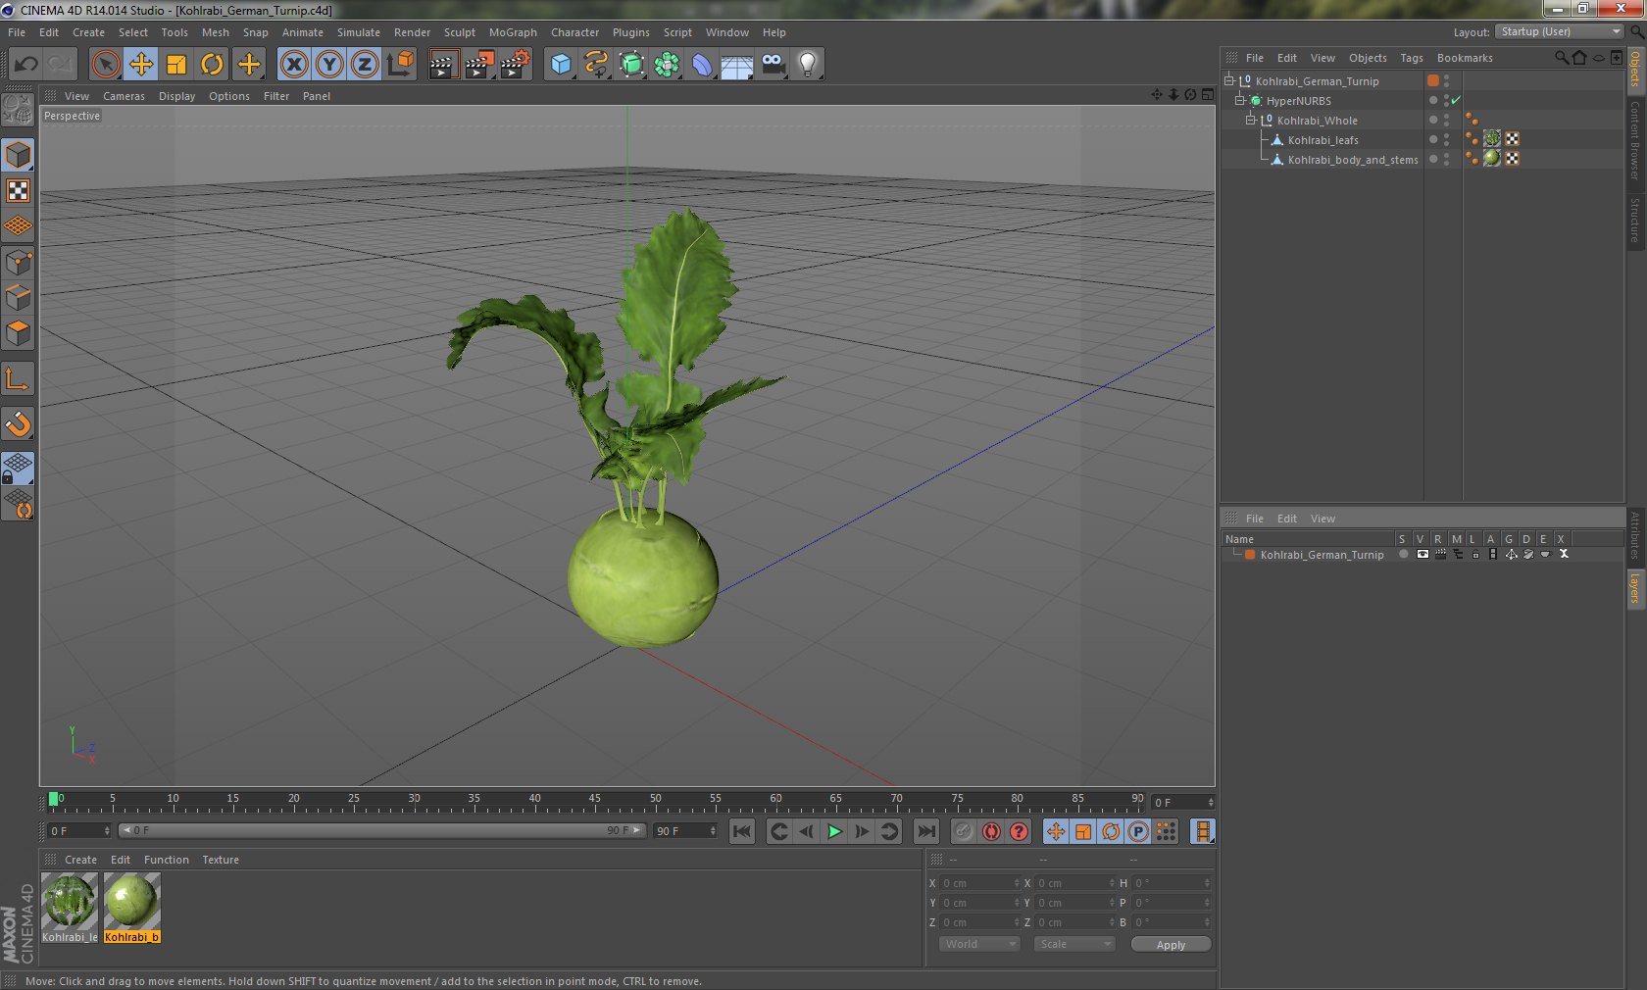The image size is (1647, 990).
Task: Activate the Scale tool in the top toolbar
Action: coord(176,65)
